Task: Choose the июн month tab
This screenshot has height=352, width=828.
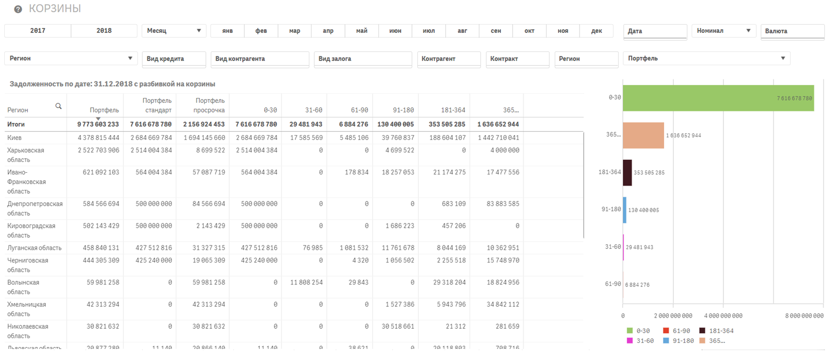Action: [x=395, y=31]
